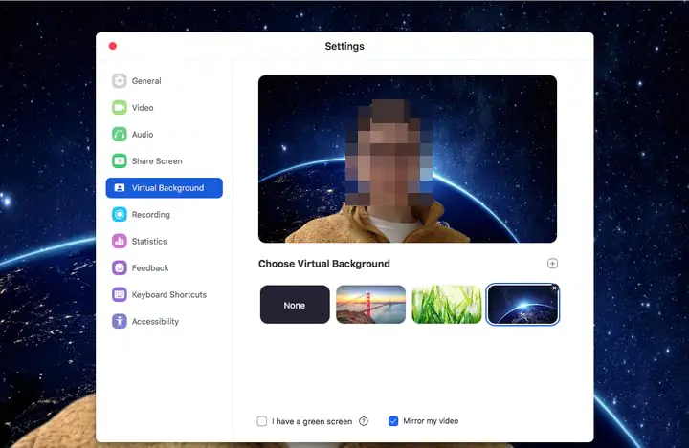
Task: Remove the Earth background via its x icon
Action: point(554,288)
